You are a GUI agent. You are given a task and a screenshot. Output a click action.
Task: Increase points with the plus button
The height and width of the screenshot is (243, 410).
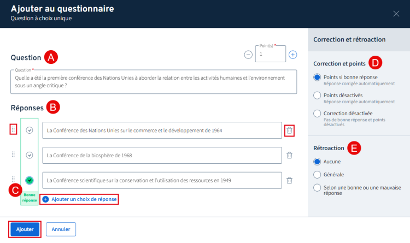tap(293, 55)
